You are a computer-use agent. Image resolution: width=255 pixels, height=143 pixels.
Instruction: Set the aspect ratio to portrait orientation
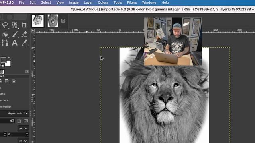(x=19, y=121)
